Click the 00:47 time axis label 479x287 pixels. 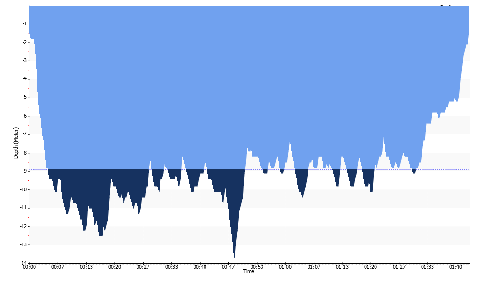tap(228, 267)
